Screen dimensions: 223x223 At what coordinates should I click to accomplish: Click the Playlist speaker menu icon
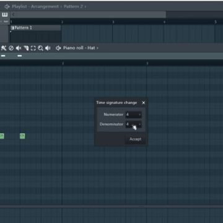[x=7, y=7]
